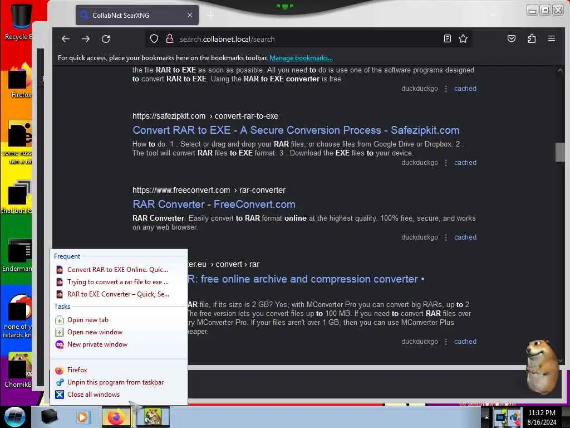Viewport: 570px width, 428px height.
Task: Open the Firefox hamburger menu
Action: tap(552, 38)
